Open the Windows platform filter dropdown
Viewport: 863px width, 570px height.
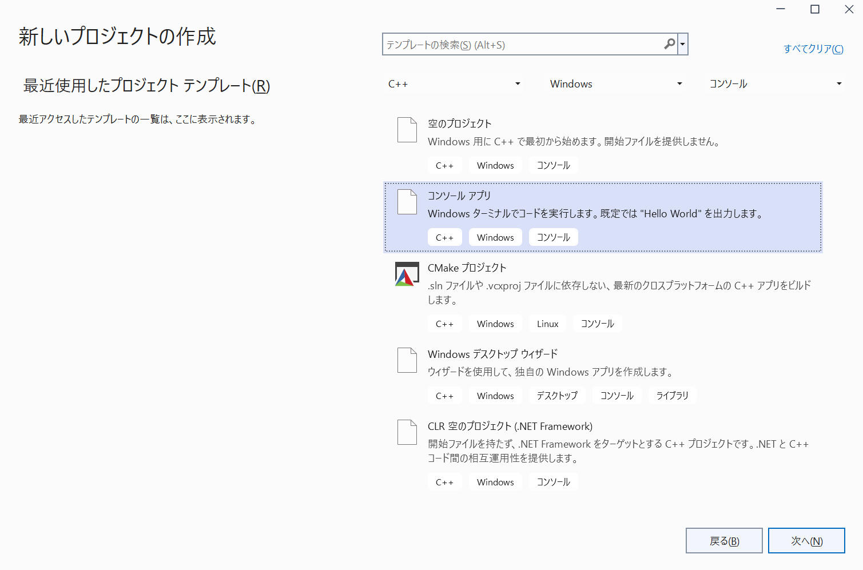(x=616, y=84)
